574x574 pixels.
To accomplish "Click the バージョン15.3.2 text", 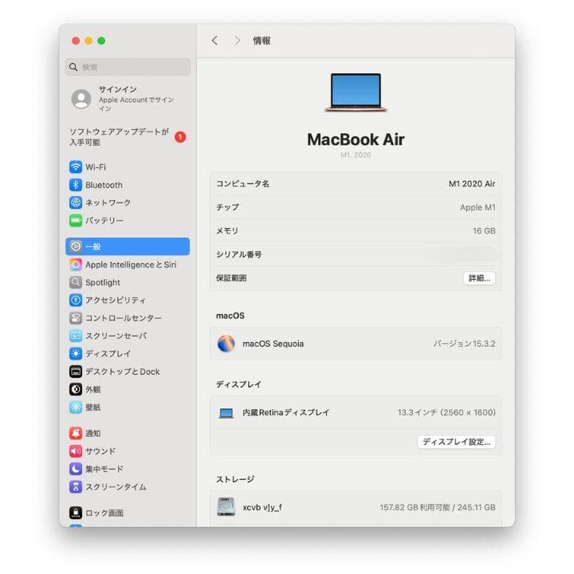I will [x=464, y=344].
